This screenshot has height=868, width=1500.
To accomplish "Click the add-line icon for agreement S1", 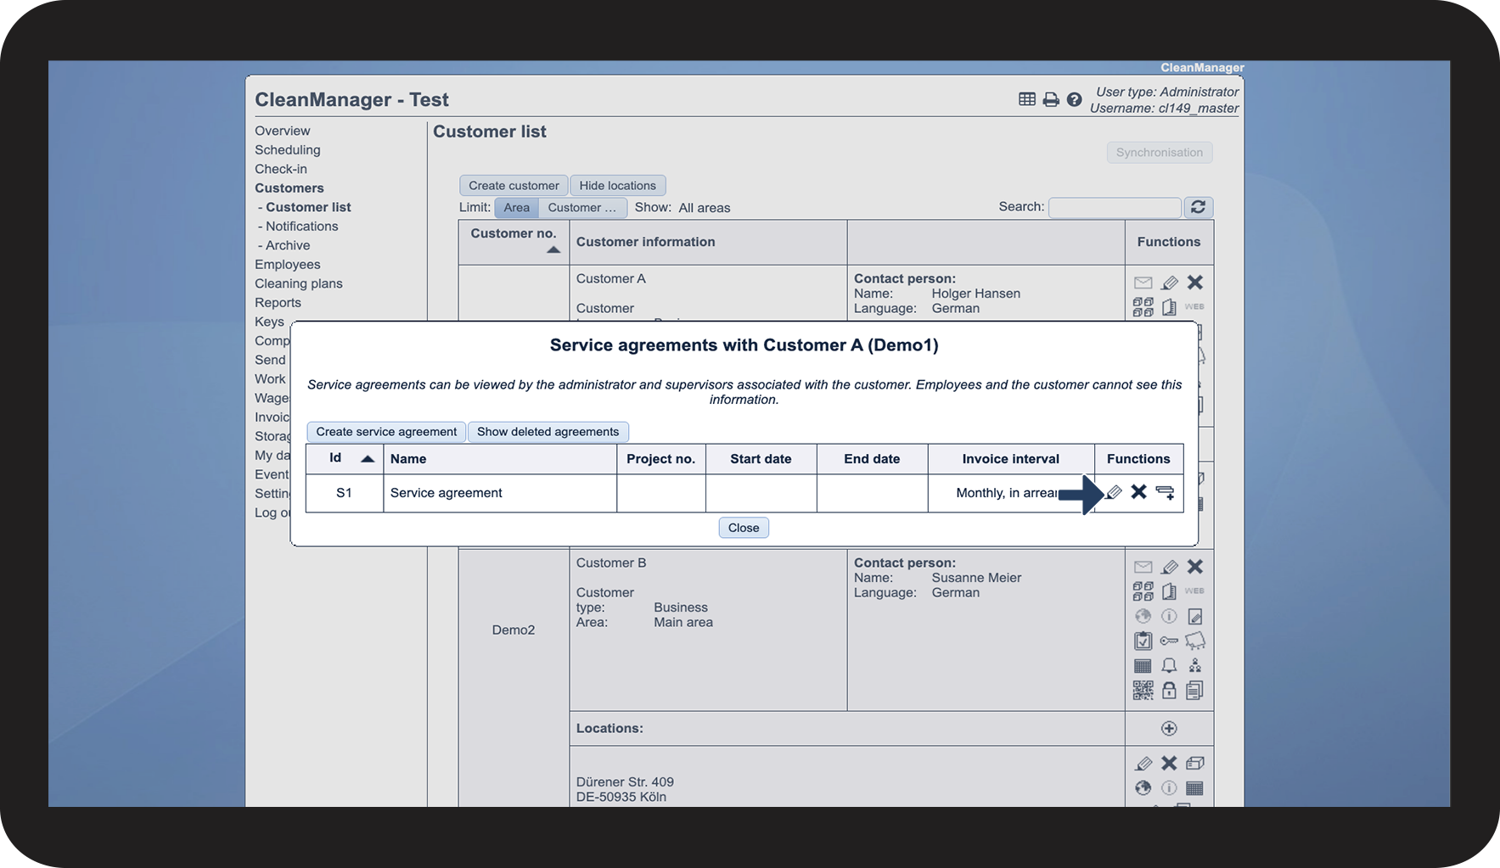I will [x=1166, y=492].
